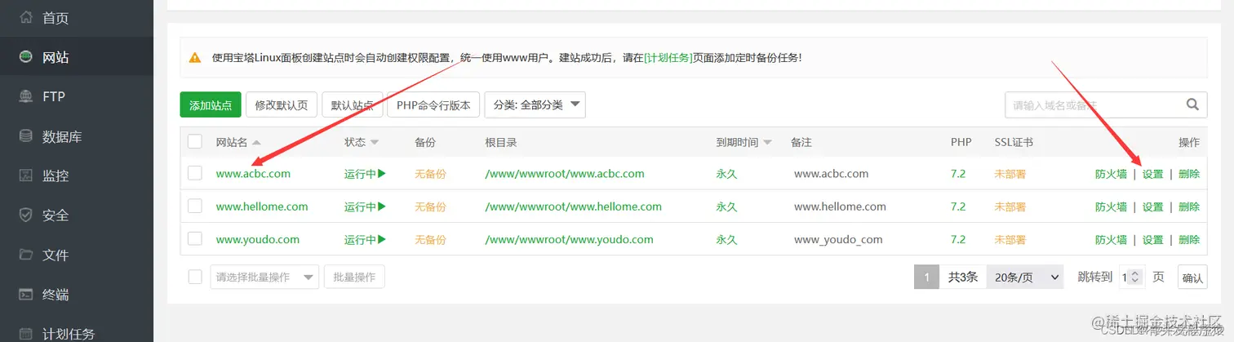The width and height of the screenshot is (1234, 342).
Task: Click the yellow warning triangle icon
Action: coord(194,58)
